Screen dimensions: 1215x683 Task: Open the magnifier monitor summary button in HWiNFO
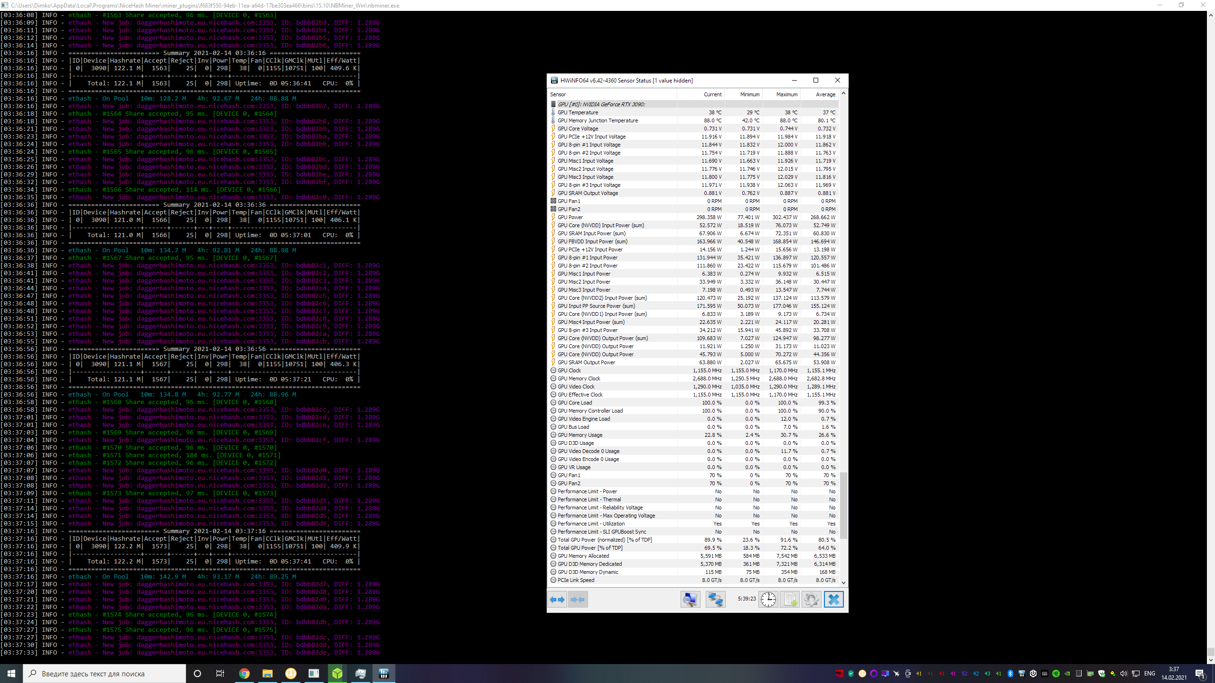[x=690, y=600]
